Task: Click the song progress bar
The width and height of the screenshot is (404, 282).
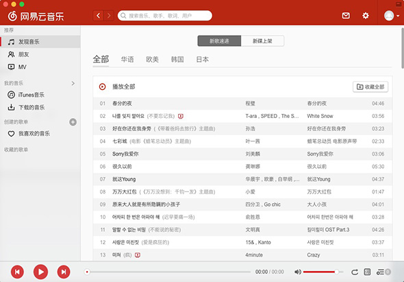Action: pyautogui.click(x=168, y=272)
